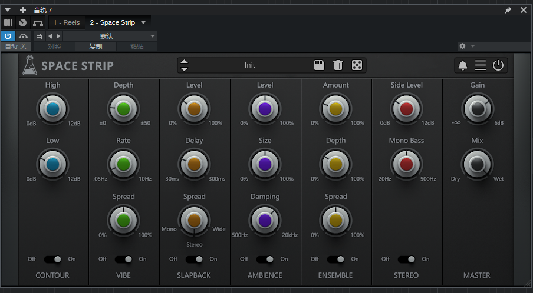Toggle the SLAPBACK section on/off switch
Viewport: 533px width, 293px height.
pyautogui.click(x=194, y=259)
